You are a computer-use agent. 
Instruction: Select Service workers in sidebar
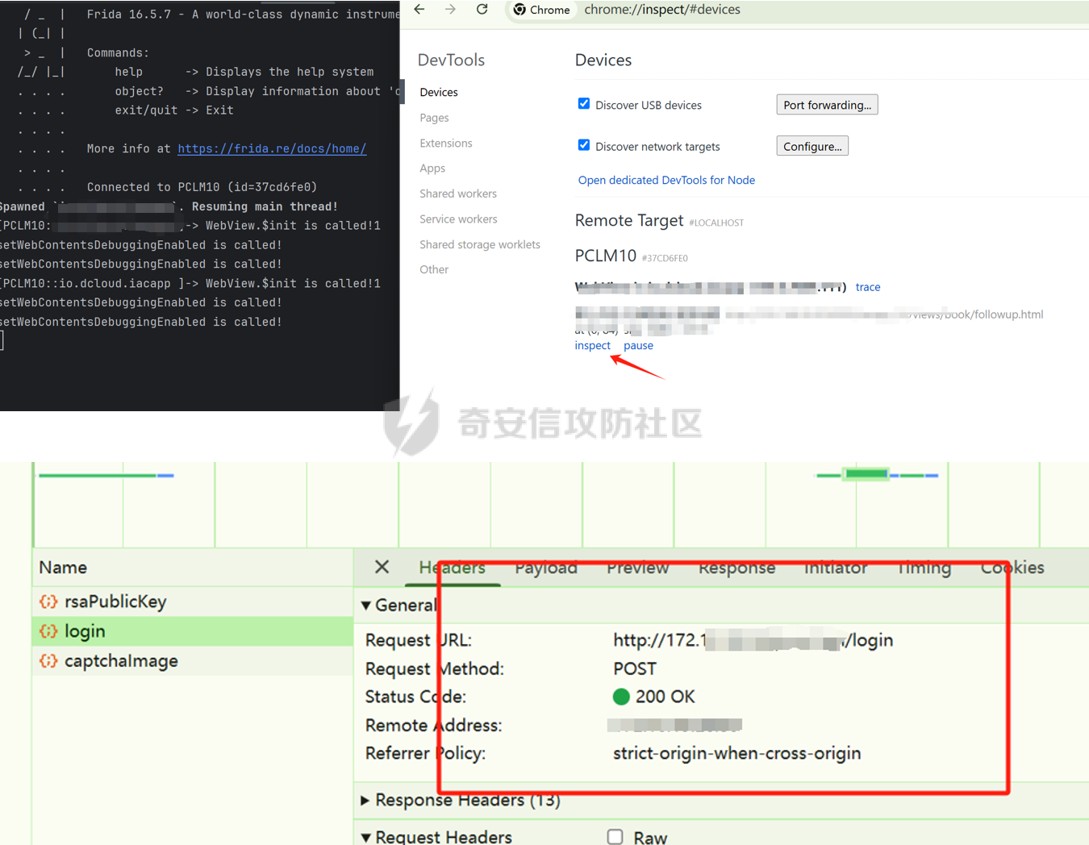(x=458, y=219)
